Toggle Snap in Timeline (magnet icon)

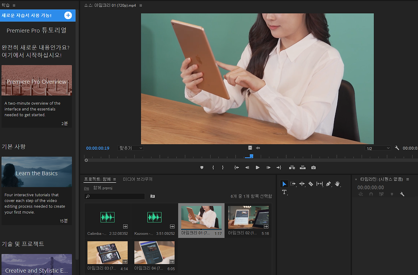pos(371,194)
